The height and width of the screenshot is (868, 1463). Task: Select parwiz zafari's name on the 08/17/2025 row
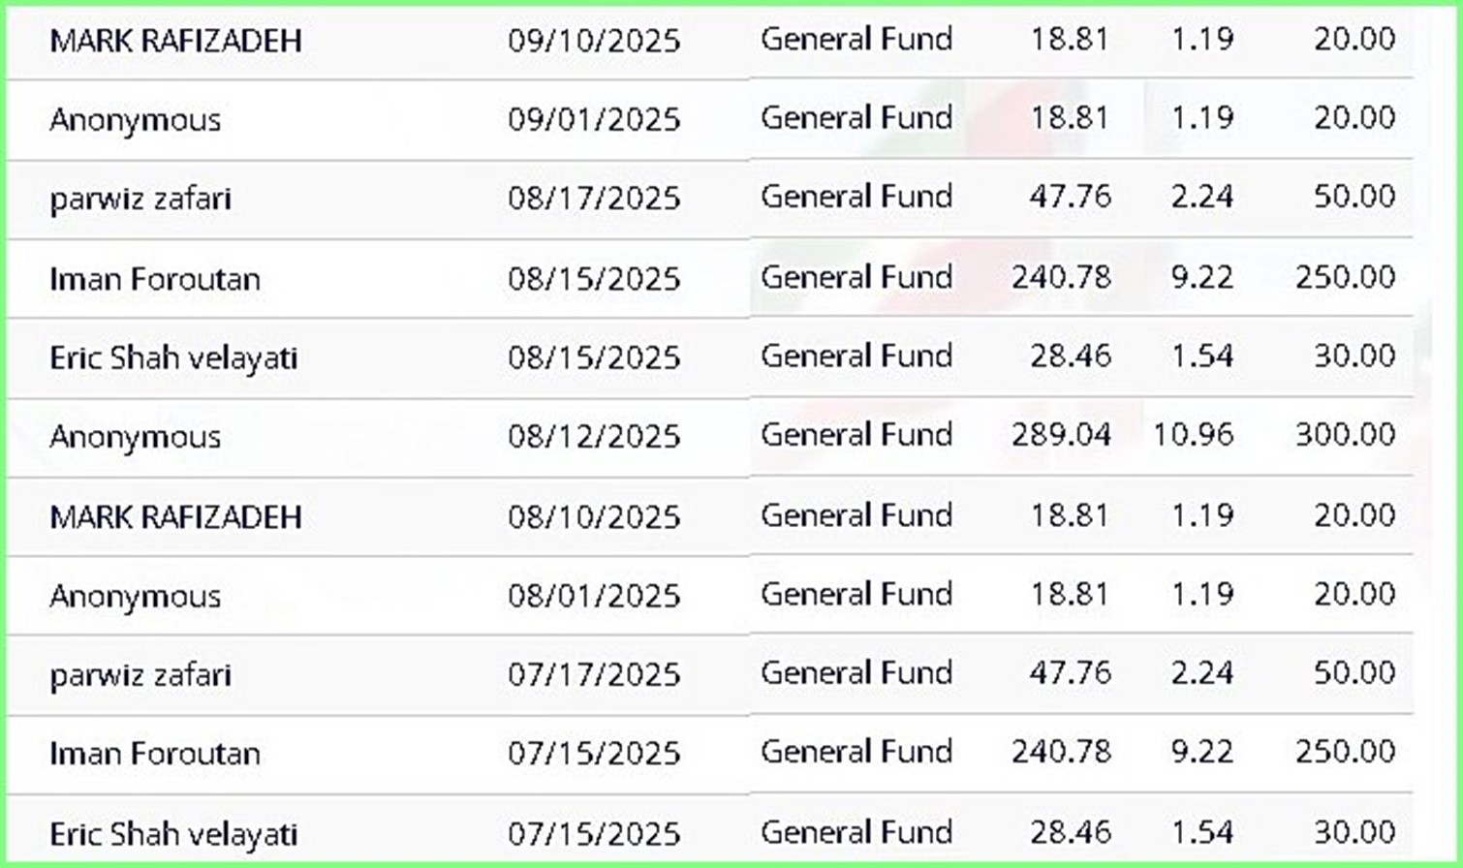(140, 200)
